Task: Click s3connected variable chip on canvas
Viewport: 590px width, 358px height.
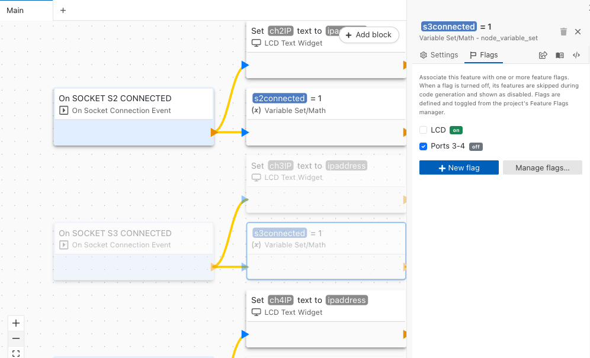Action: (280, 233)
